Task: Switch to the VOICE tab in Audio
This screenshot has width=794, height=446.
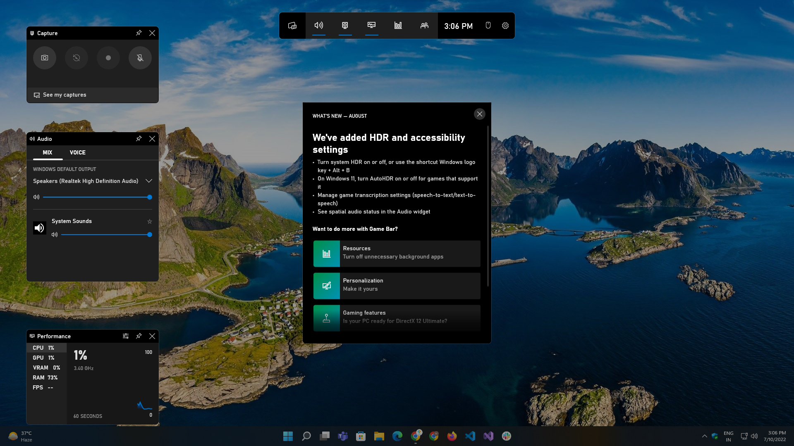Action: pos(77,152)
